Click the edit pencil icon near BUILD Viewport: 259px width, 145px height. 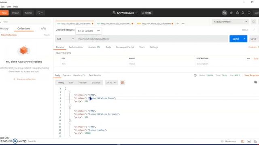[254, 30]
